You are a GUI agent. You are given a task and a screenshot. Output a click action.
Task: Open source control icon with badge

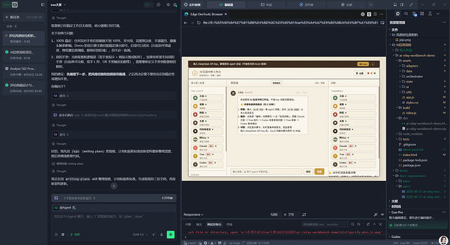pos(414,14)
